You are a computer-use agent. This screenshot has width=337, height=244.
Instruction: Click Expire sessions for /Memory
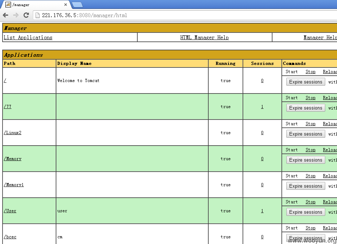[306, 160]
